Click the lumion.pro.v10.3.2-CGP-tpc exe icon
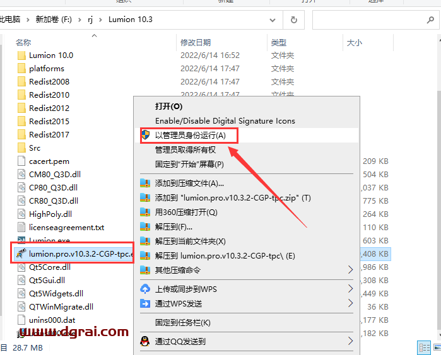Screen dimensions: 441x355 (21, 253)
